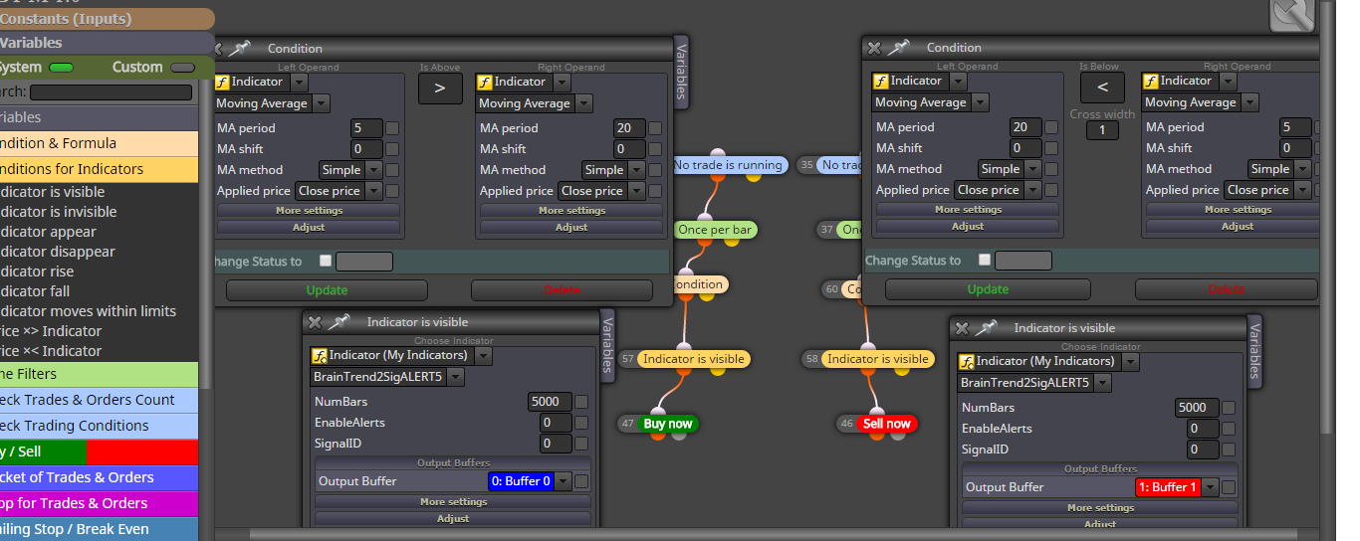Tick checkbox next to MA period 5 in left Condition
The width and height of the screenshot is (1360, 541).
point(392,128)
